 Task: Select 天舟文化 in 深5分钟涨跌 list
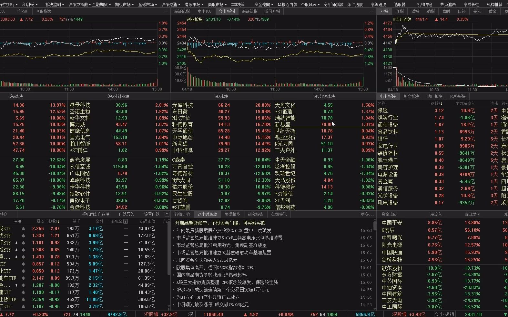pyautogui.click(x=285, y=105)
